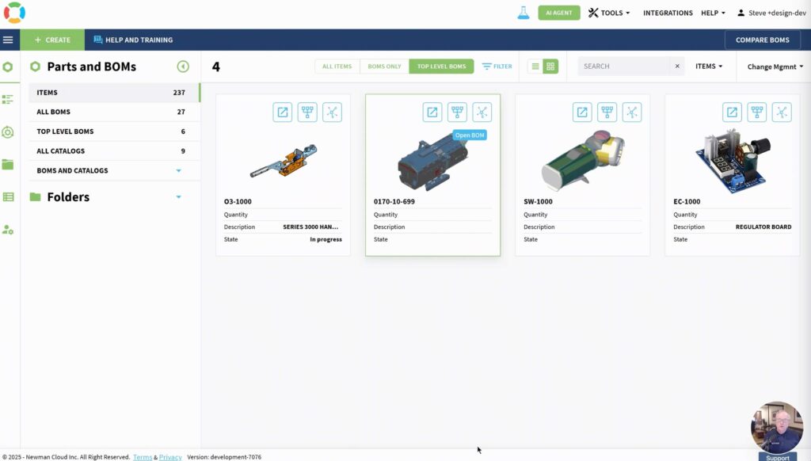
Task: Select ALL BOMS in the side panel
Action: point(114,112)
